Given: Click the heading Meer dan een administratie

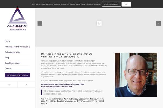Looking at the screenshot, I should click(67, 55).
